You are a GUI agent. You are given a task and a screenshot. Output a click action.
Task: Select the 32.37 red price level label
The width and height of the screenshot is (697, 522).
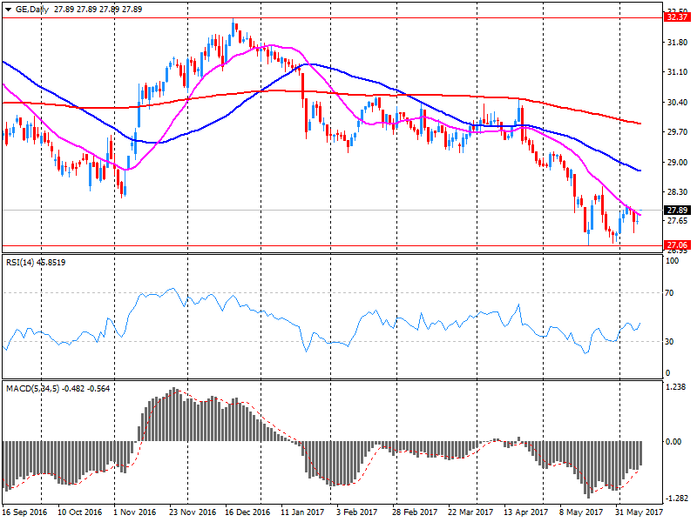(678, 17)
